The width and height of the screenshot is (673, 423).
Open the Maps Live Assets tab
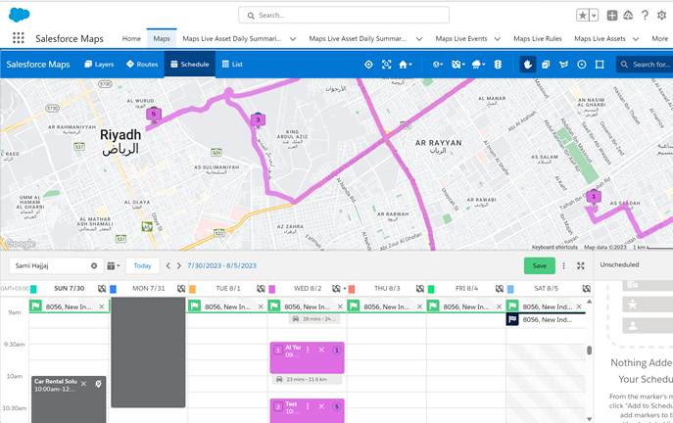click(600, 38)
